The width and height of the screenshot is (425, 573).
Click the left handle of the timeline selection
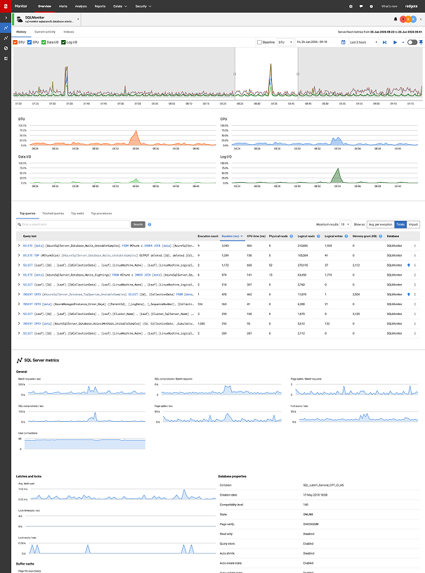tap(235, 74)
